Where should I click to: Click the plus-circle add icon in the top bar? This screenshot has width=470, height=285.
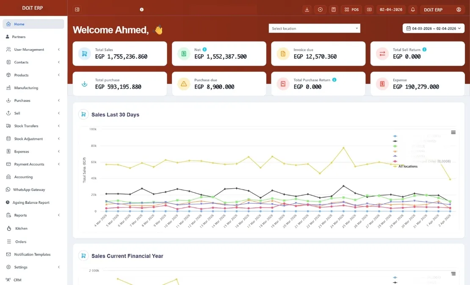coord(320,9)
